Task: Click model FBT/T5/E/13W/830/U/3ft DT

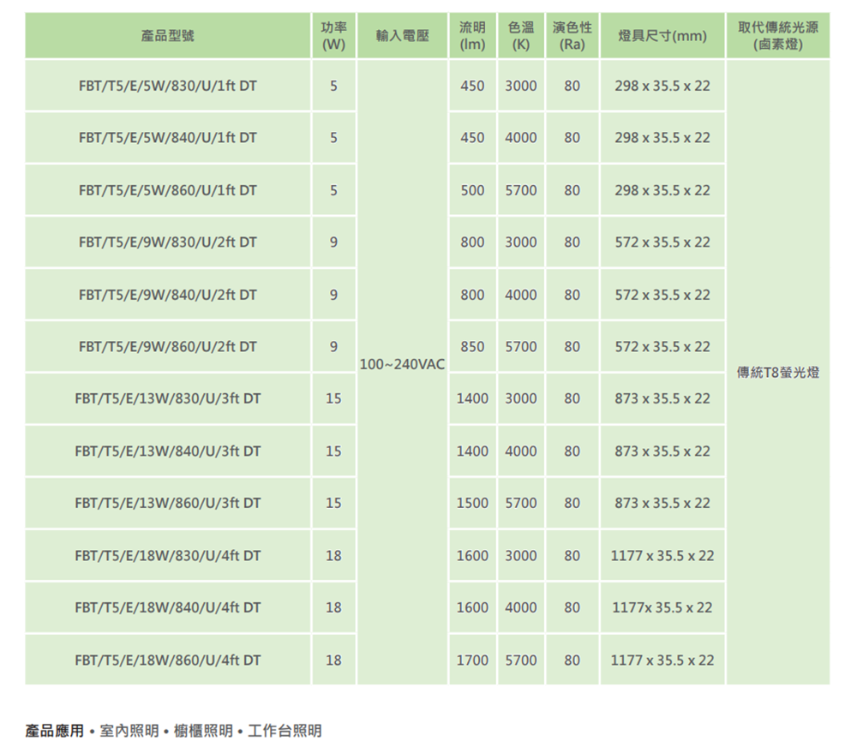Action: click(x=168, y=398)
